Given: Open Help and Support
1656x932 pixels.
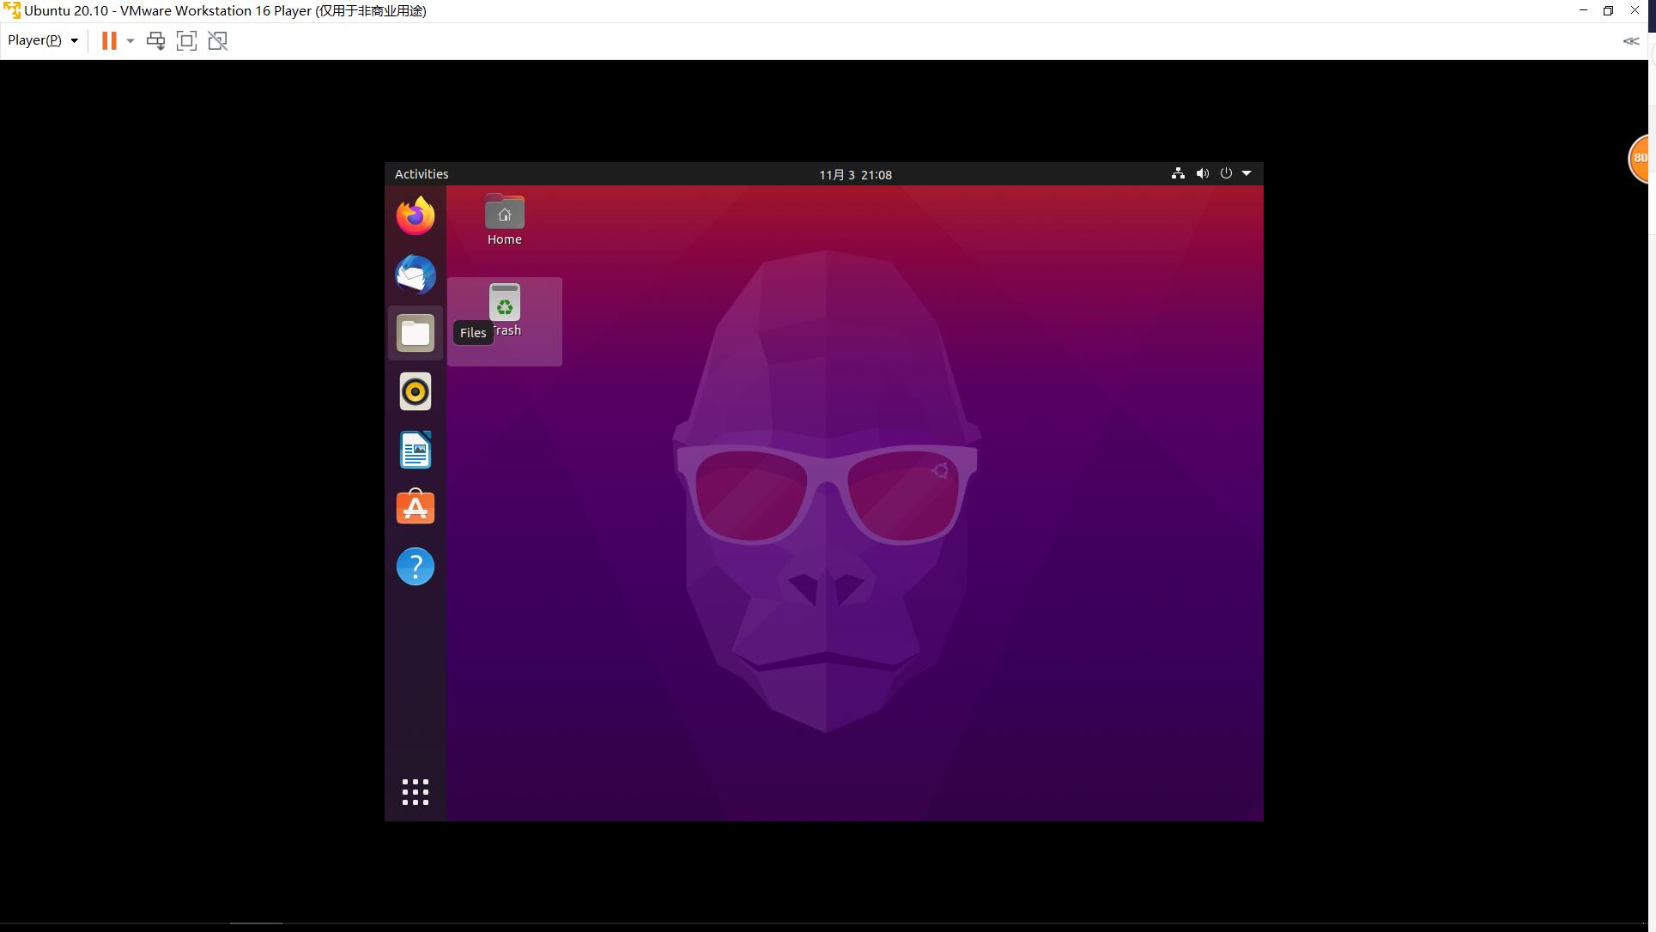Looking at the screenshot, I should point(414,566).
